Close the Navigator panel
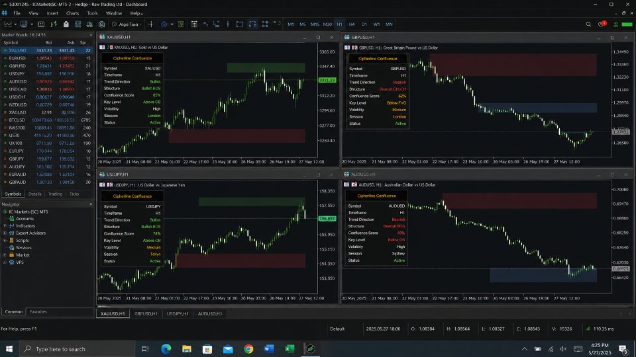The width and height of the screenshot is (636, 357). click(91, 204)
